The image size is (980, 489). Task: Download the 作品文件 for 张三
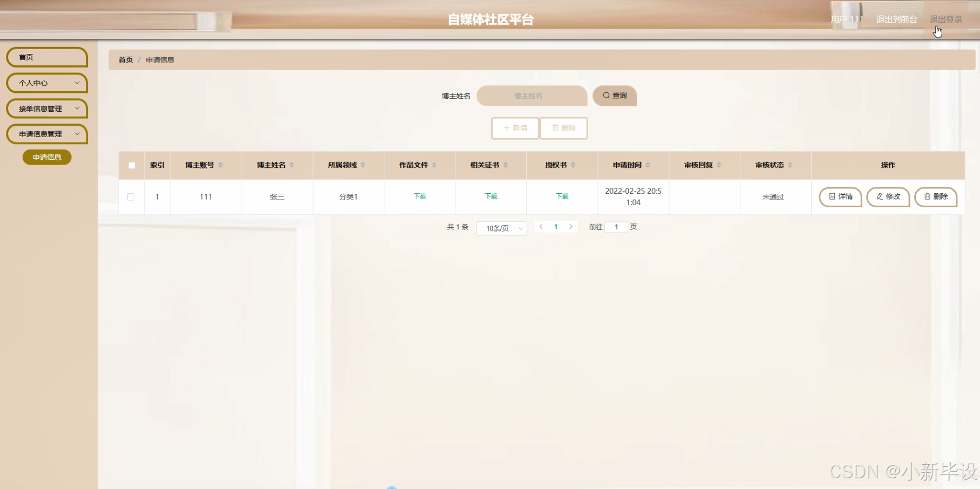[x=419, y=196]
